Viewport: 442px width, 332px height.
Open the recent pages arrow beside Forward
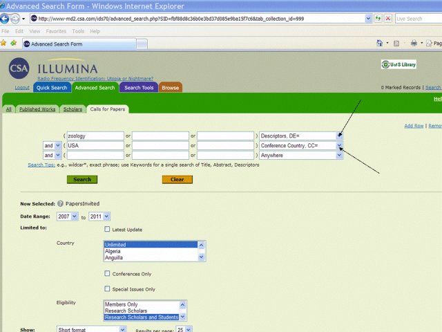pyautogui.click(x=23, y=19)
